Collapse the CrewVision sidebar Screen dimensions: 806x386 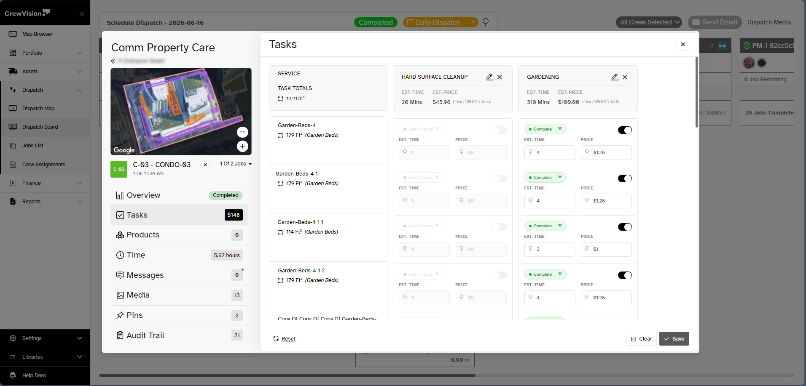pos(81,13)
